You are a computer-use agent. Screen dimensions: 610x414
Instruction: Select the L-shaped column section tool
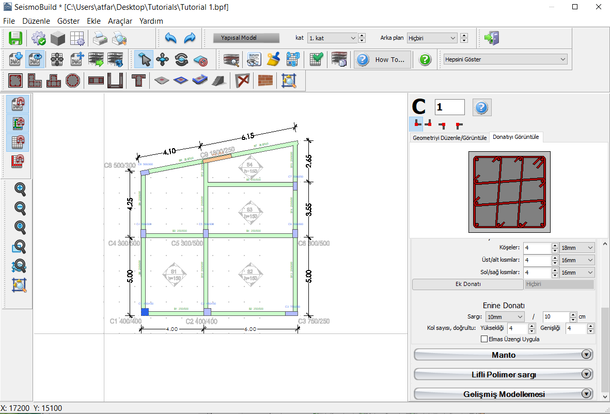(35, 81)
